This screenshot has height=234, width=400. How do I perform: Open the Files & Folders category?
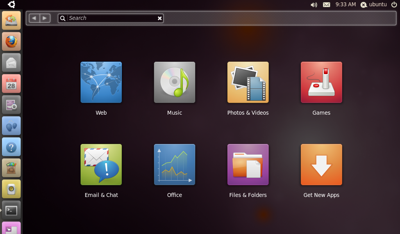(248, 165)
